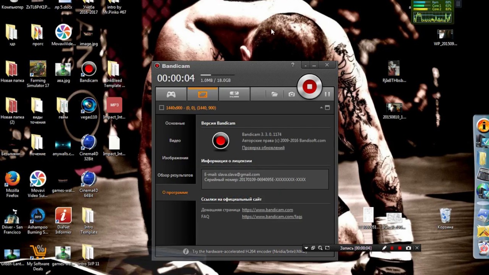Open the DiaNet Informer desktop icon
489x275 pixels.
63,221
